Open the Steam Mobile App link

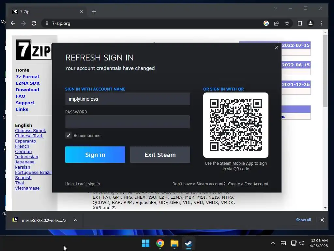click(x=236, y=163)
